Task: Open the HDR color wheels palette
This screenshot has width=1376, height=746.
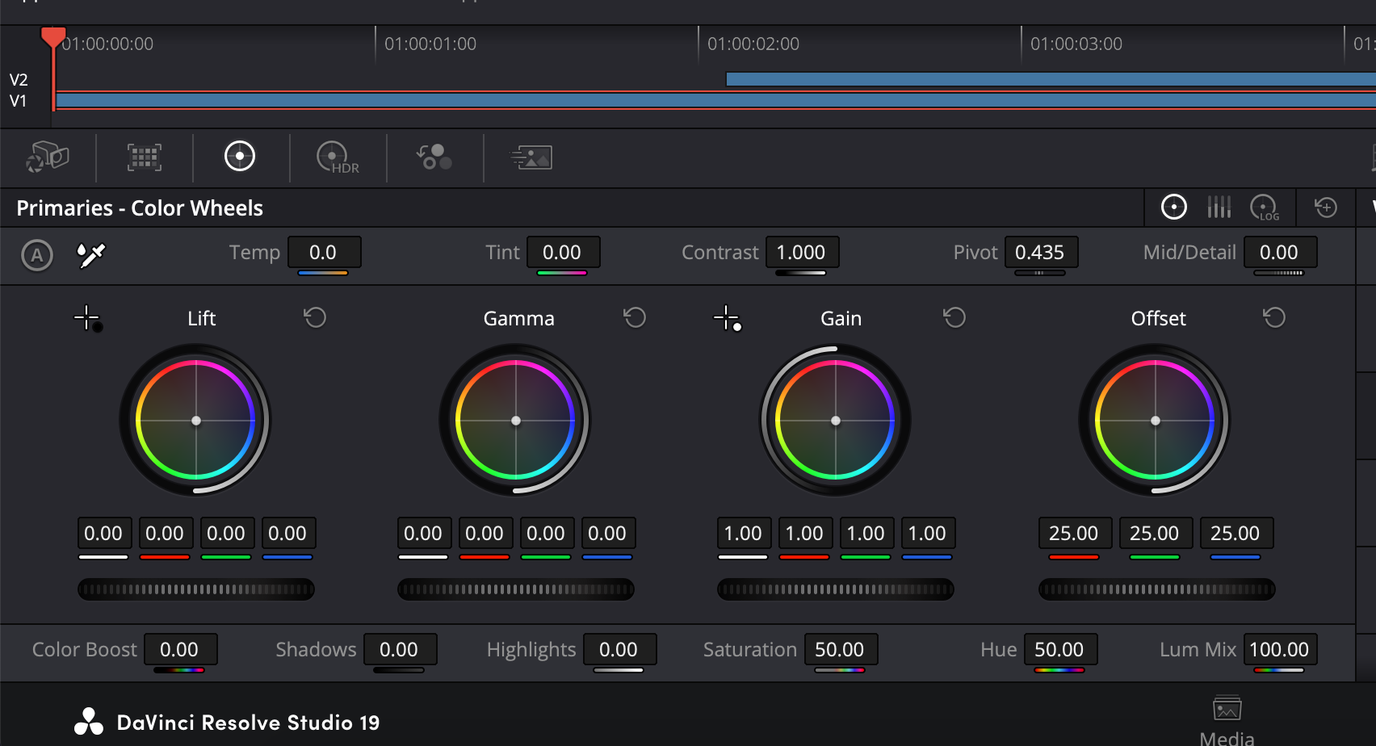Action: point(337,157)
